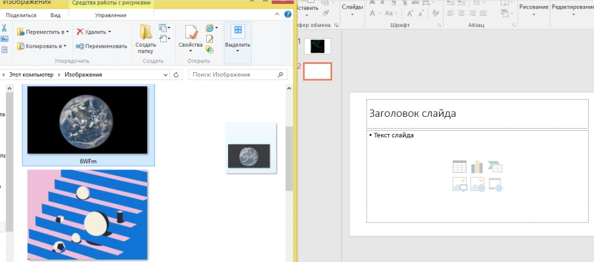Select slide 1 thumbnail in PowerPoint
594x262 pixels.
(317, 46)
